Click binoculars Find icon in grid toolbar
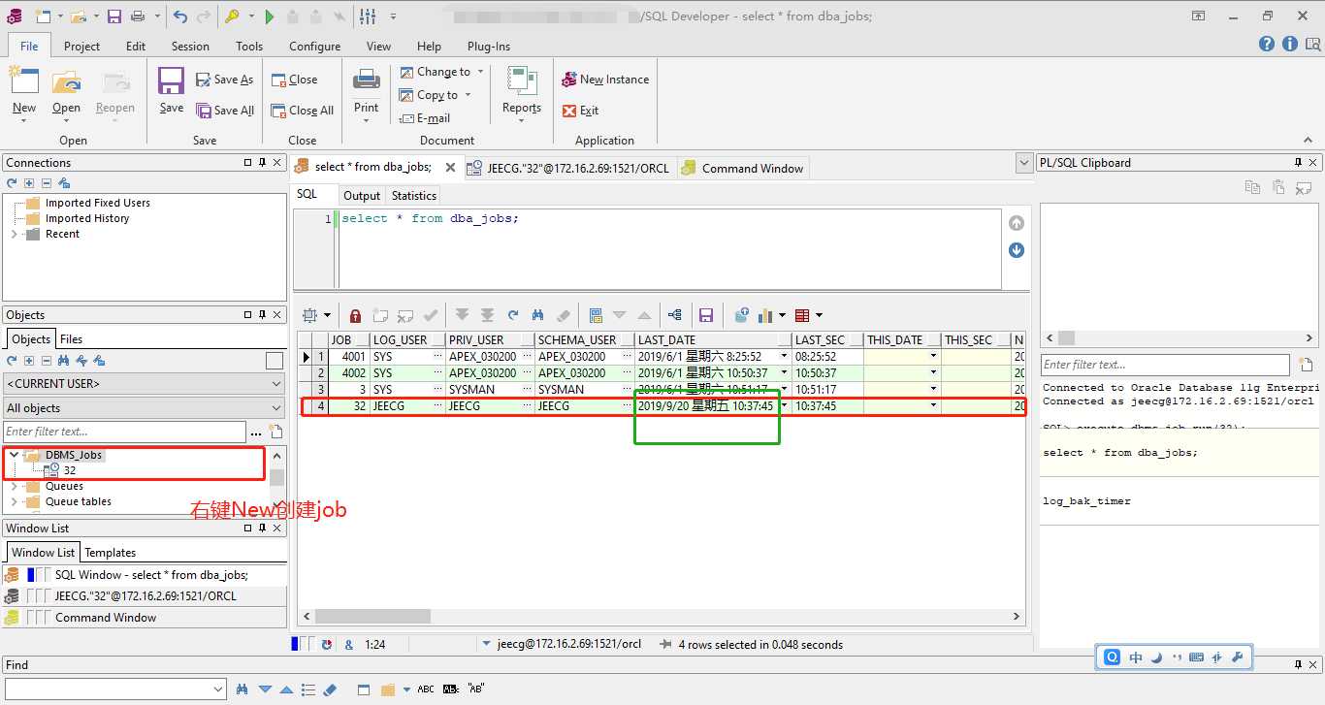1325x705 pixels. (537, 315)
